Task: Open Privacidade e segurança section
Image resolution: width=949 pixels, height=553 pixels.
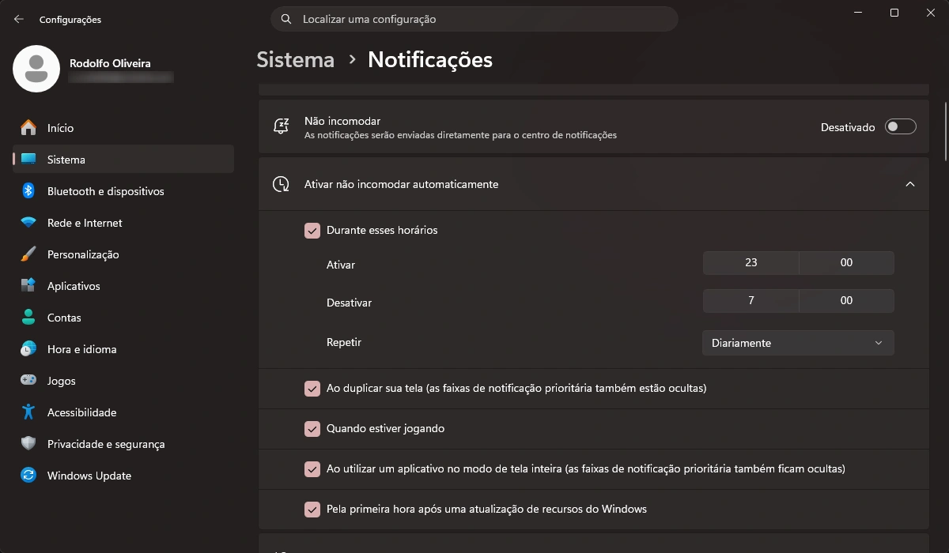Action: [27, 443]
